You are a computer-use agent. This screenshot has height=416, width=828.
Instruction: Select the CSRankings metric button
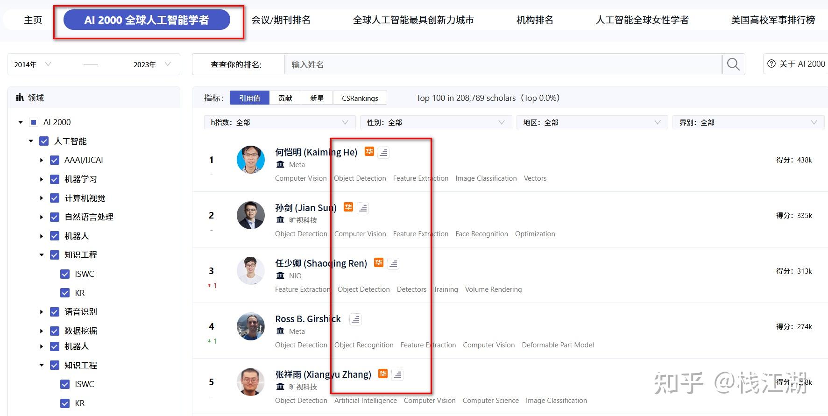coord(360,98)
